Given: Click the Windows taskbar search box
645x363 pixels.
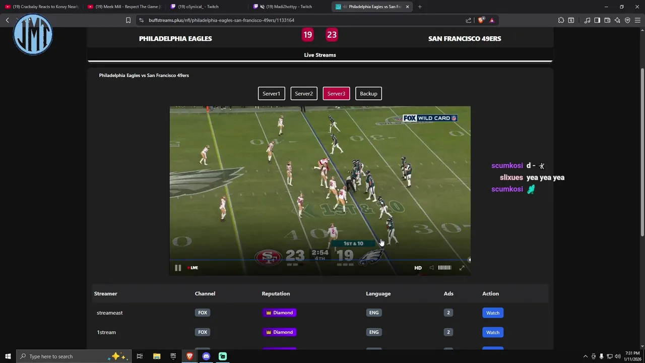Looking at the screenshot, I should point(74,356).
